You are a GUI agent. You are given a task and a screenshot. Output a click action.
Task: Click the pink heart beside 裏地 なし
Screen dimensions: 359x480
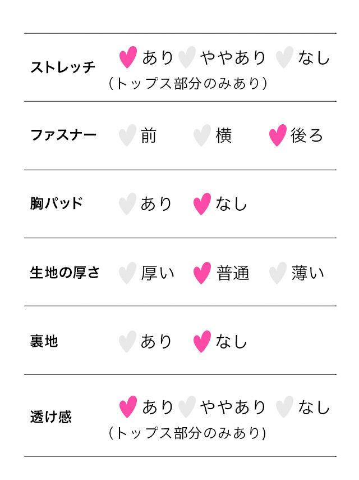[202, 342]
